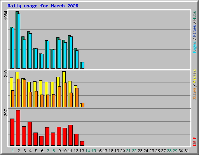Click day 31 on the x-axis

pyautogui.click(x=187, y=151)
